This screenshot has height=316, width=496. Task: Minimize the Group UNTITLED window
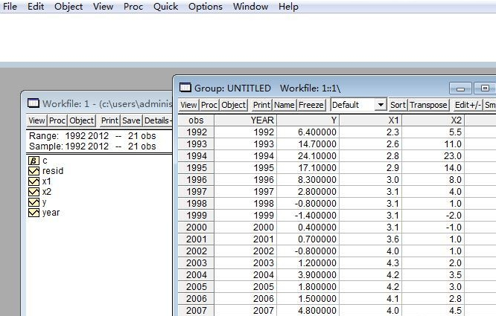460,88
